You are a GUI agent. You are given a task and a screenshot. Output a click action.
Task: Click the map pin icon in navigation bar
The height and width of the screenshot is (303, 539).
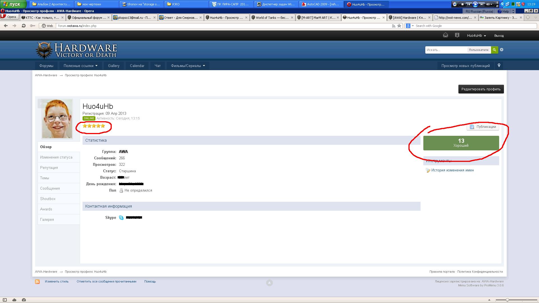point(499,65)
